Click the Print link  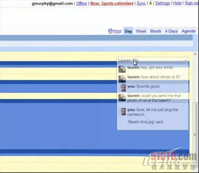[117, 31]
